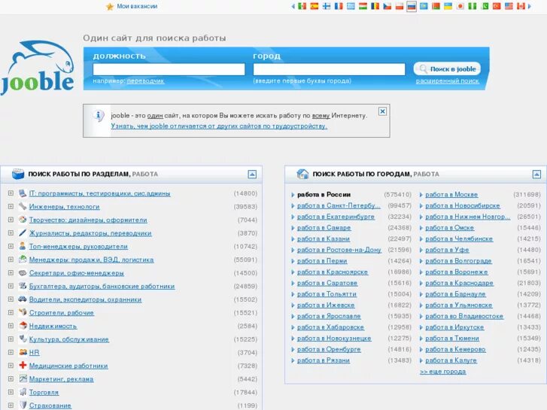Select the Japan flag
Image resolution: width=547 pixels, height=410 pixels.
point(460,6)
